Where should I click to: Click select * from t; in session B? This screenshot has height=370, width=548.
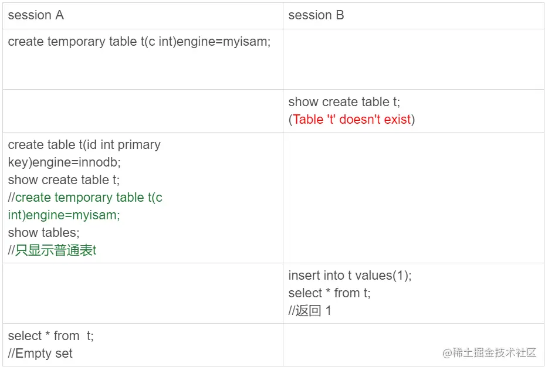point(329,293)
